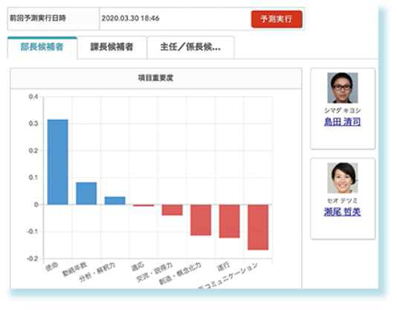
Task: Click the red 創造・概念化力 bar
Action: (x=201, y=220)
